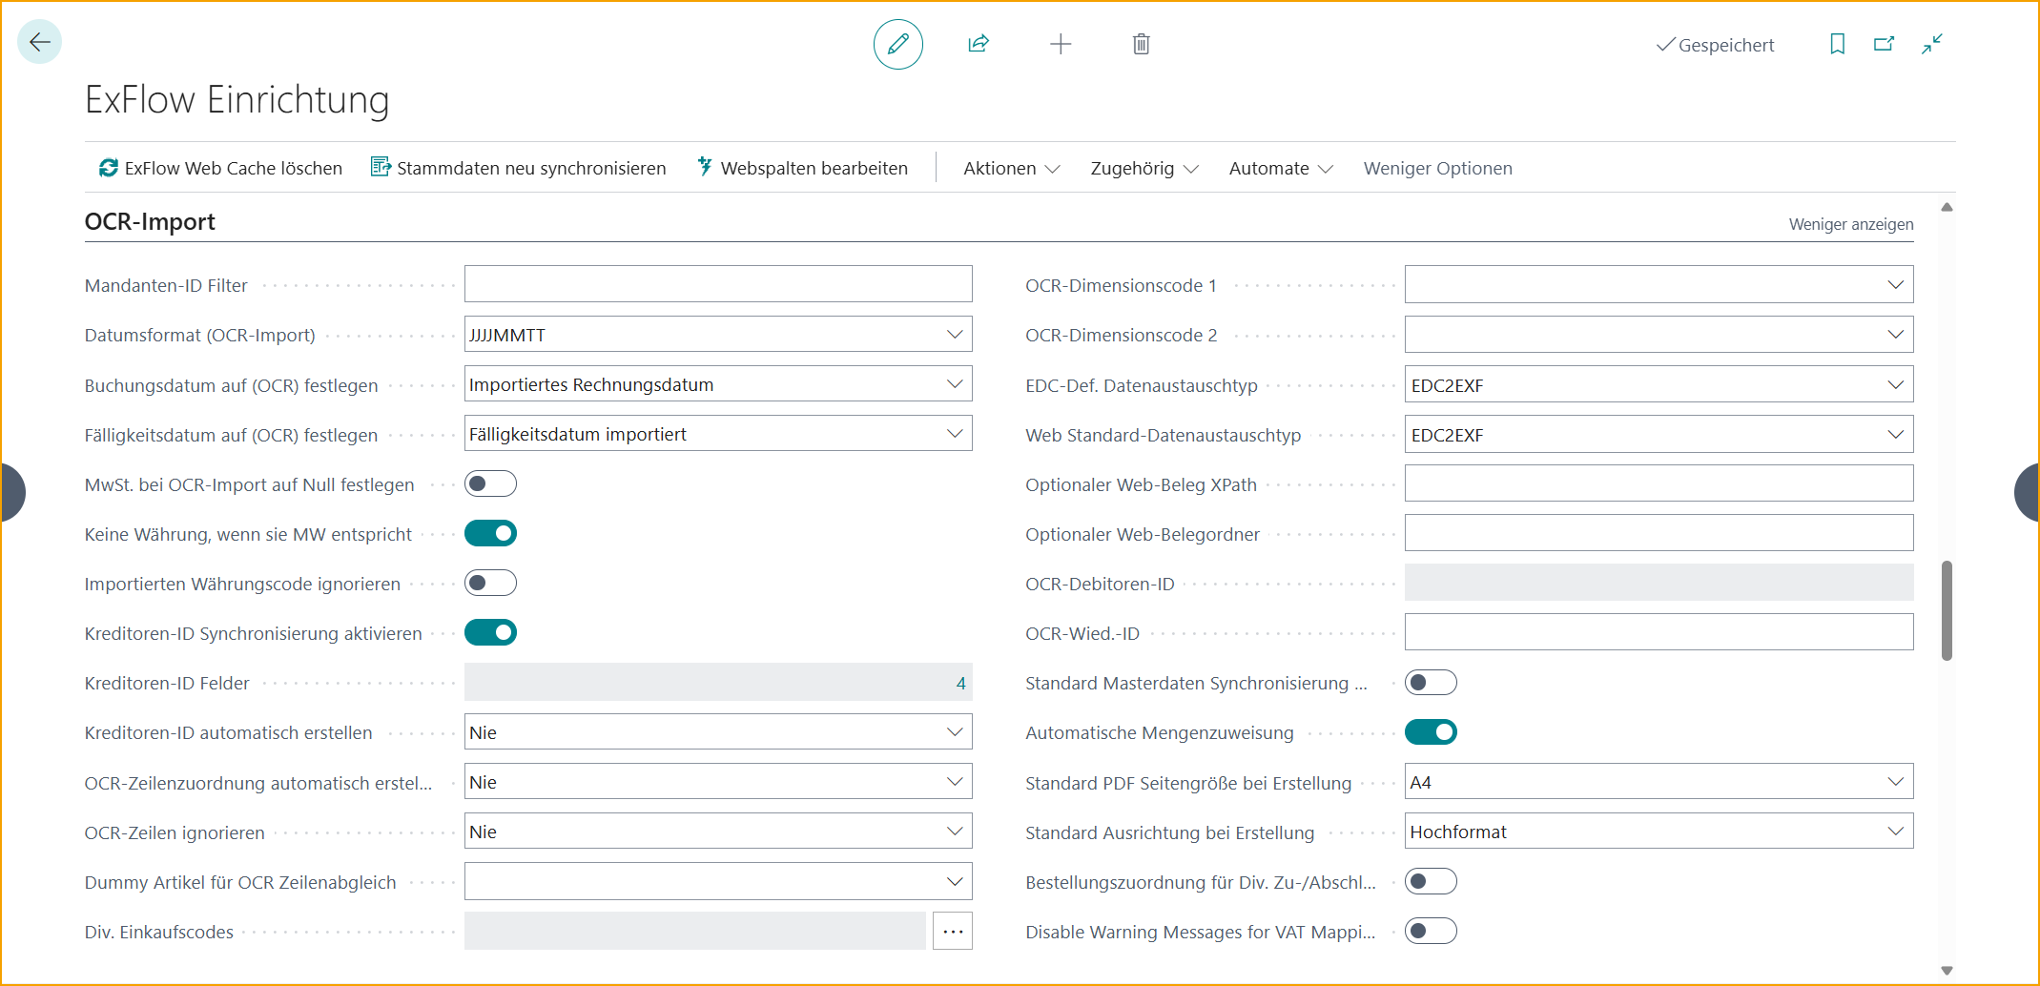Open Web Standard-Datenaustauschtyp dropdown
Viewport: 2040px width, 986px height.
coord(1895,435)
